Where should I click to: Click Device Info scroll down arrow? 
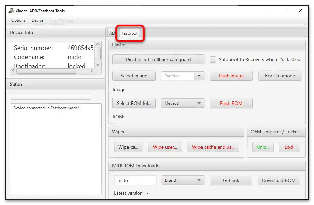[x=98, y=64]
